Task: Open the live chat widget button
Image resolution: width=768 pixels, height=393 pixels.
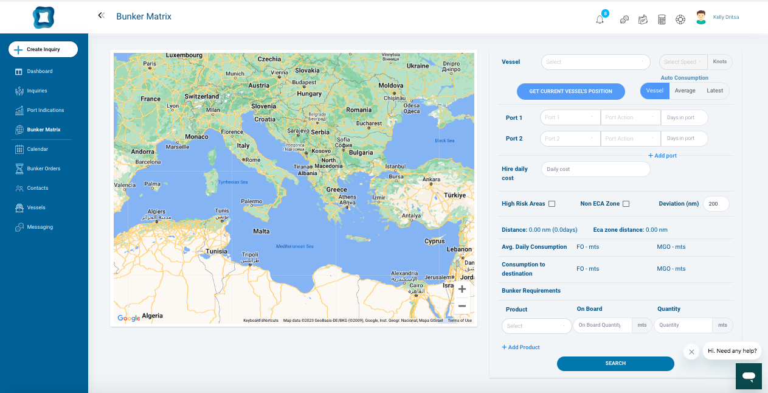Action: 749,377
